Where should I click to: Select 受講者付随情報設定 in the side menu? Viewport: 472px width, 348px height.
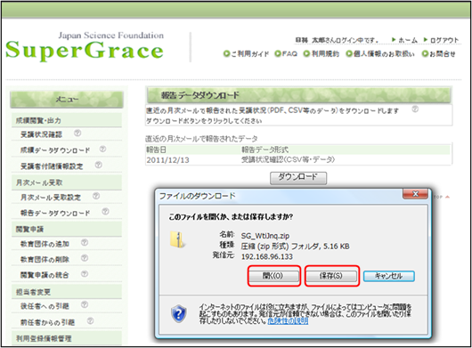(52, 166)
